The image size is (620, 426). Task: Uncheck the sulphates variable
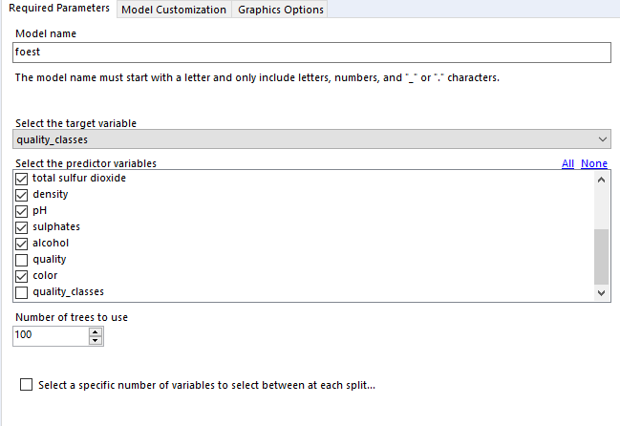click(21, 227)
